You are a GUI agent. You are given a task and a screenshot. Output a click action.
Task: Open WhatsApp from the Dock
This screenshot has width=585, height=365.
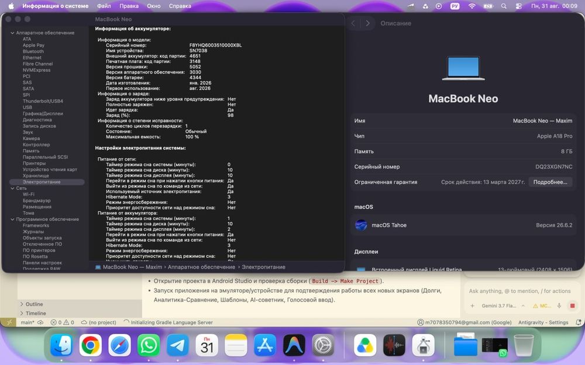[149, 345]
